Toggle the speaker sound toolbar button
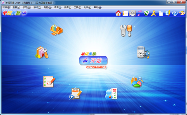Viewport: 187px width, 115px height. [132, 13]
